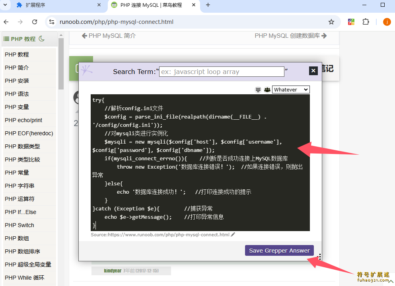Open PHP EOF(heredoc) sidebar link
Screen dimensions: 395x286
tap(30, 133)
